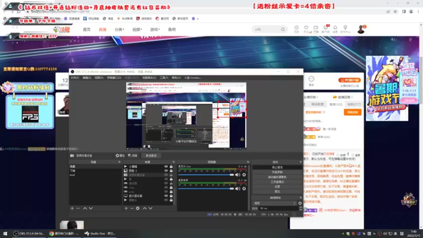This screenshot has width=423, height=238.
Task: Pop out the OBS sources dock panel
Action: [173, 162]
